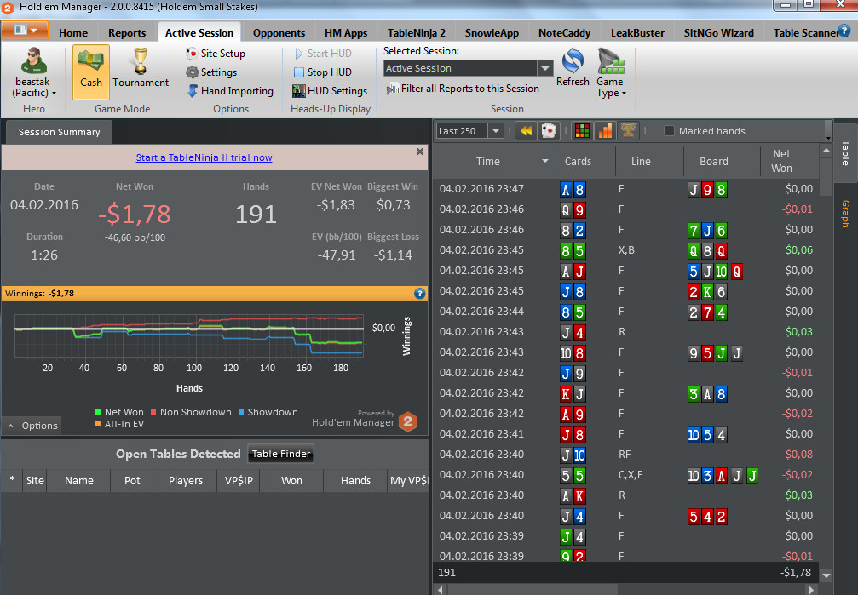Open the NoteCaddy tab
The image size is (858, 595).
pyautogui.click(x=564, y=33)
